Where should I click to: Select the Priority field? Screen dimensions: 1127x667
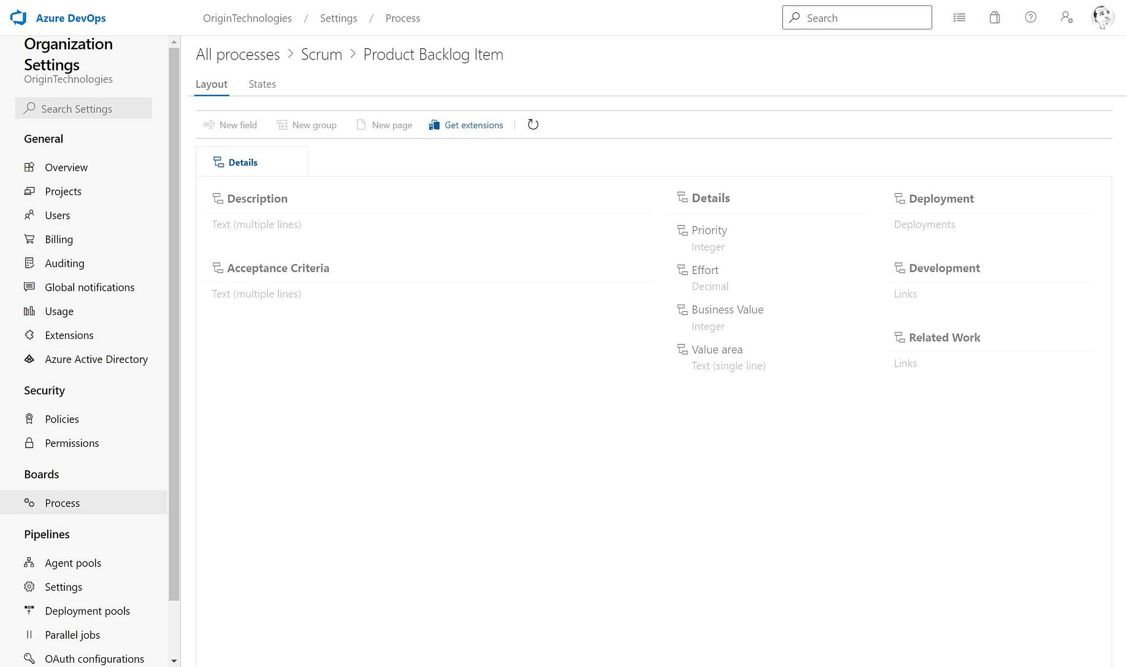(709, 230)
